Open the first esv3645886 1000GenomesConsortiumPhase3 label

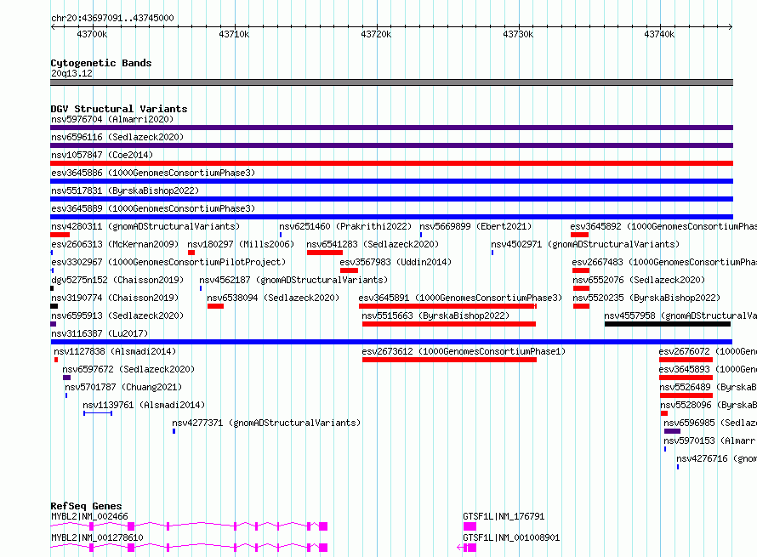[x=153, y=173]
